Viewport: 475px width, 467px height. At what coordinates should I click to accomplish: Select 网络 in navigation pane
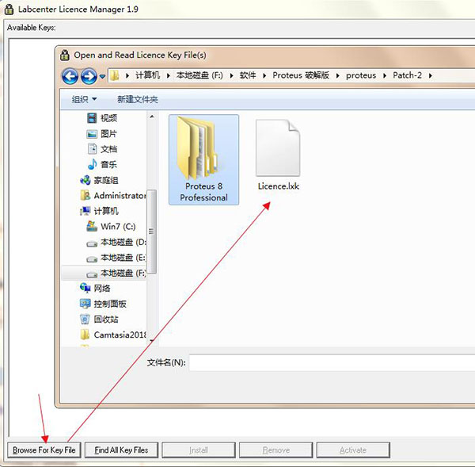[x=95, y=289]
